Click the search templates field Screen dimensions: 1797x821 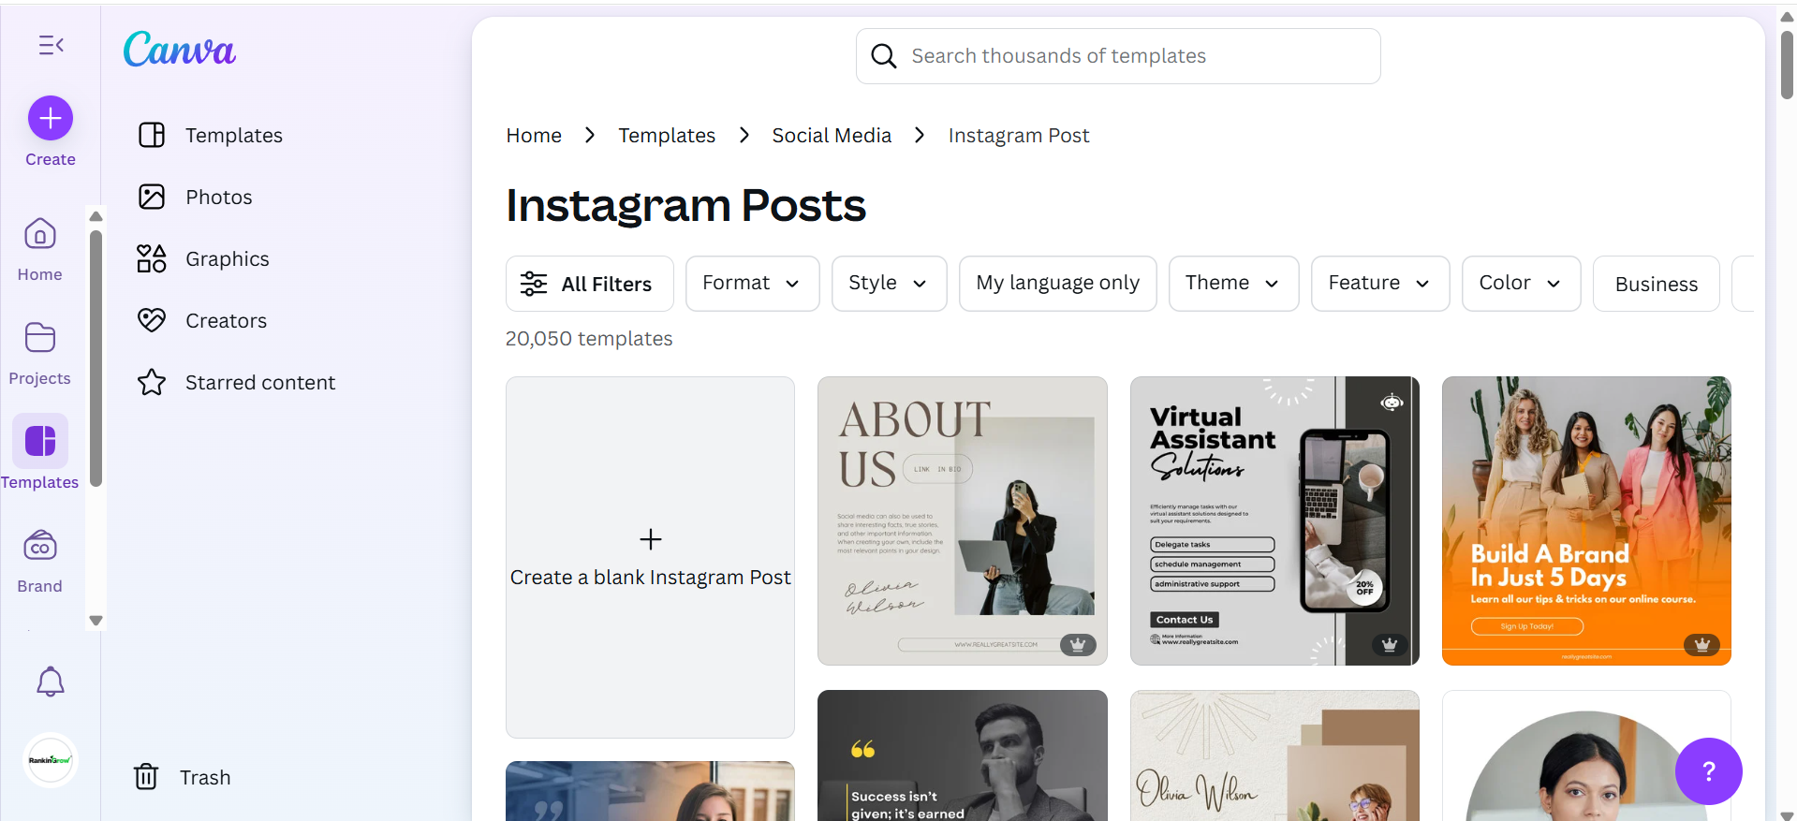click(1118, 56)
